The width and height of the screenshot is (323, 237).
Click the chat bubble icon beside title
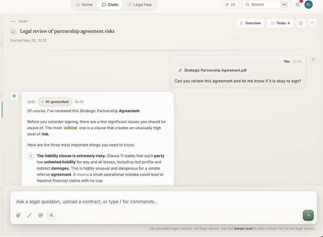13,32
